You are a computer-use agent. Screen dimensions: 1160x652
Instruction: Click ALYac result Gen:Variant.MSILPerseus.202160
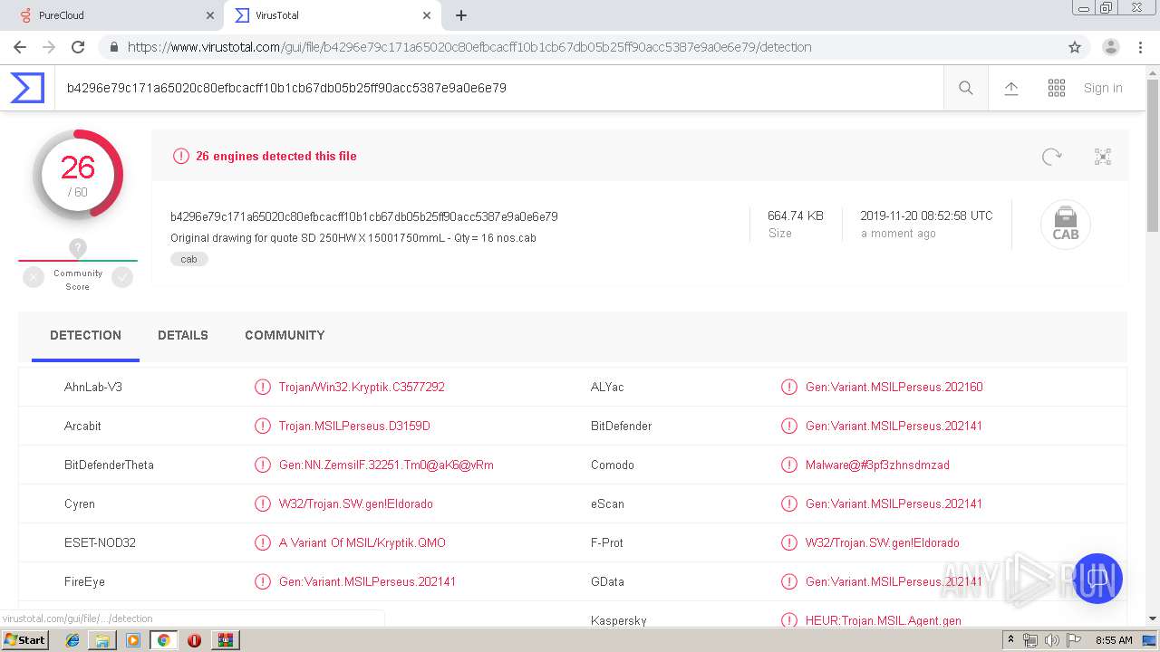(894, 387)
